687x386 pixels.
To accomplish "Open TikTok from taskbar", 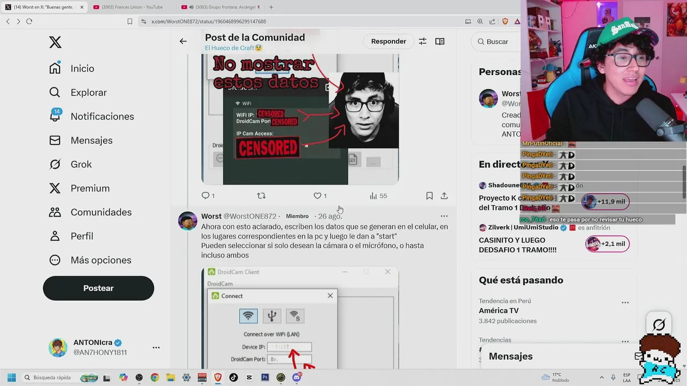I will coord(233,377).
